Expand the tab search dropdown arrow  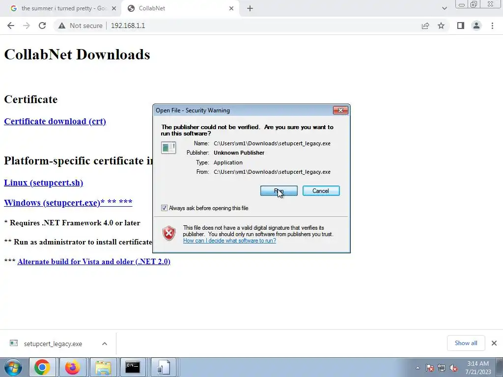(x=444, y=9)
